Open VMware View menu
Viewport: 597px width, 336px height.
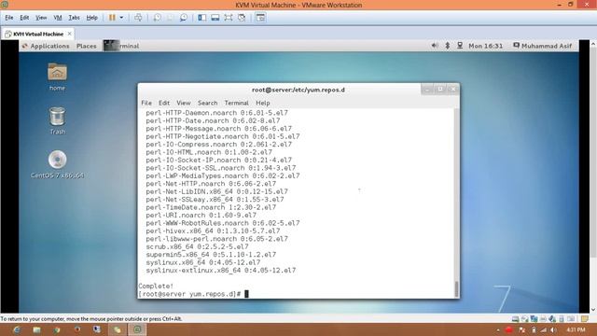[41, 18]
